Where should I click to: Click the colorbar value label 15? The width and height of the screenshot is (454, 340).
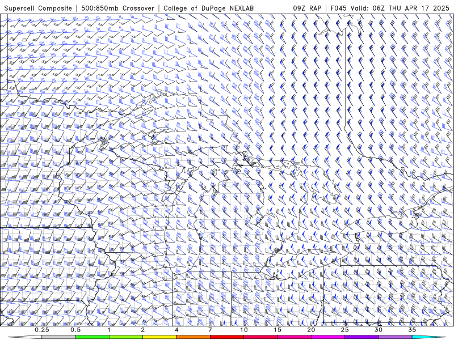pos(278,330)
